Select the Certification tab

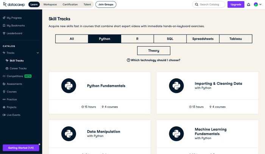tap(70, 5)
